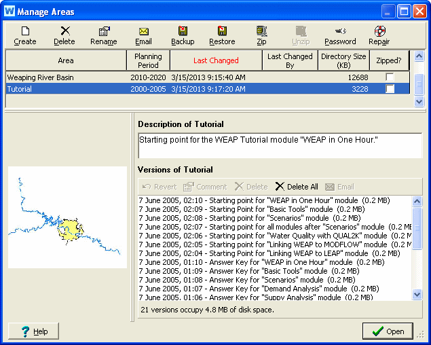The height and width of the screenshot is (345, 431).
Task: Click the resize grip beside the Open button
Action: click(421, 334)
